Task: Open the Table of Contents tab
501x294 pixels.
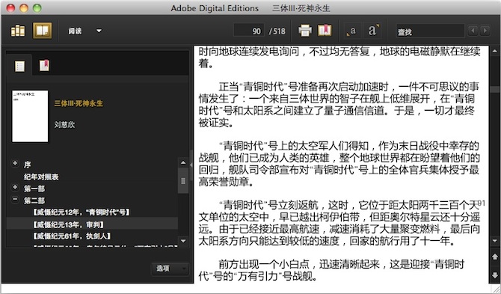Action: tap(19, 66)
